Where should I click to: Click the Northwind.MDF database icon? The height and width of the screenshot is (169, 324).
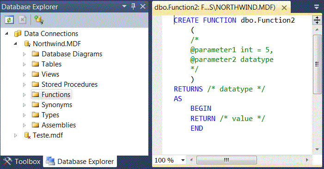27,44
